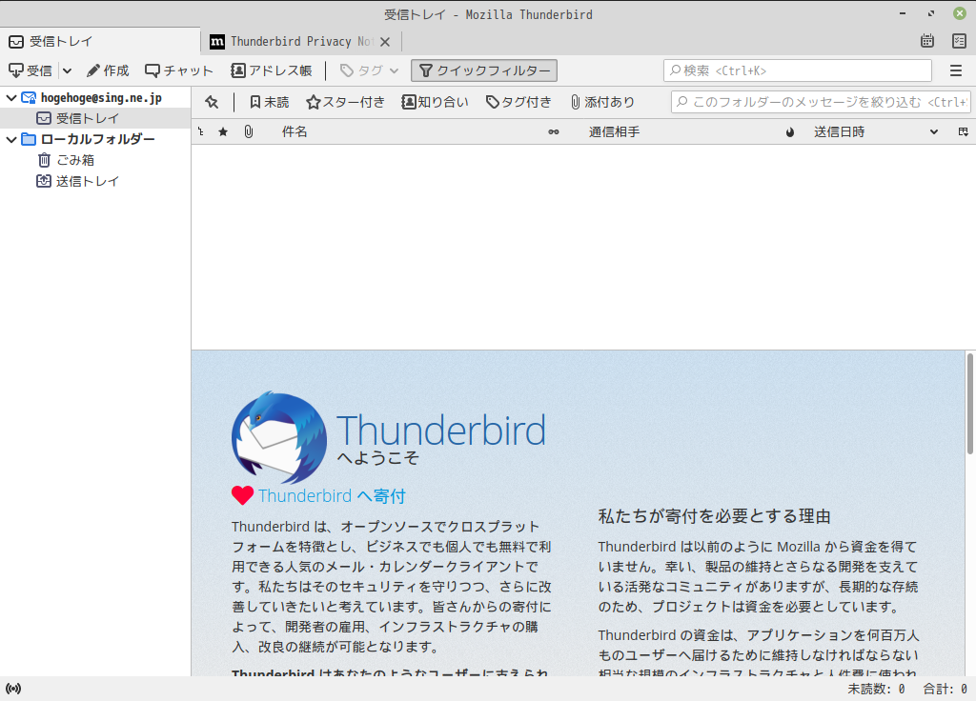The width and height of the screenshot is (976, 701).
Task: Open the hamburger application menu
Action: (956, 70)
